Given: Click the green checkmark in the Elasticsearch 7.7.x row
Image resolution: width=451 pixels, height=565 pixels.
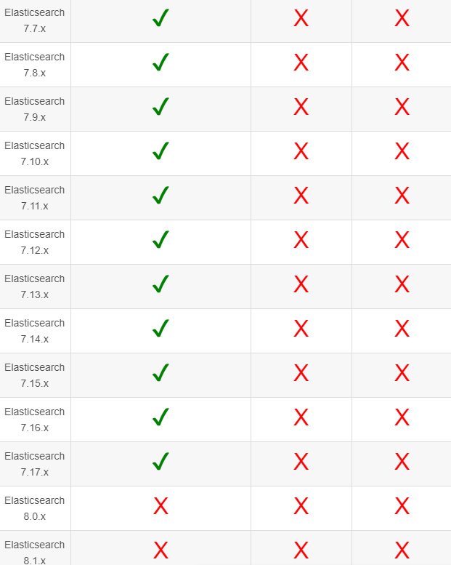Looking at the screenshot, I should coord(161,19).
